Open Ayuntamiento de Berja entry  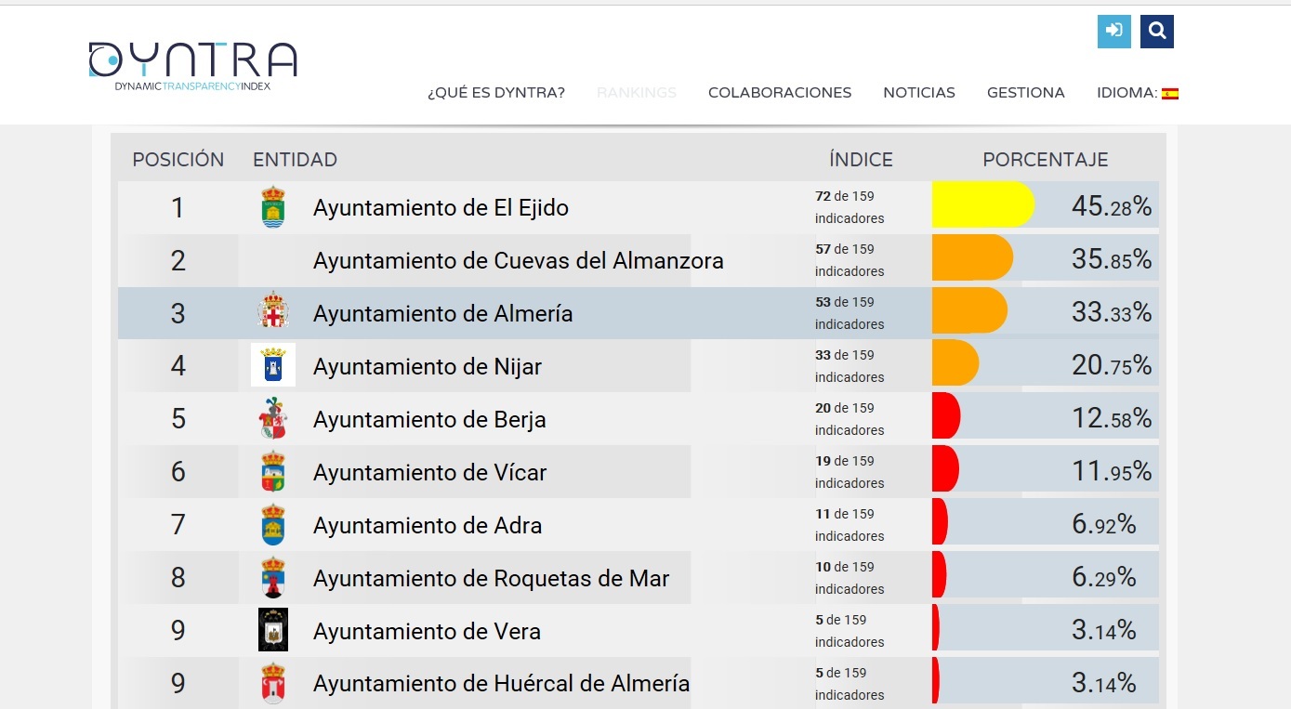pos(429,419)
